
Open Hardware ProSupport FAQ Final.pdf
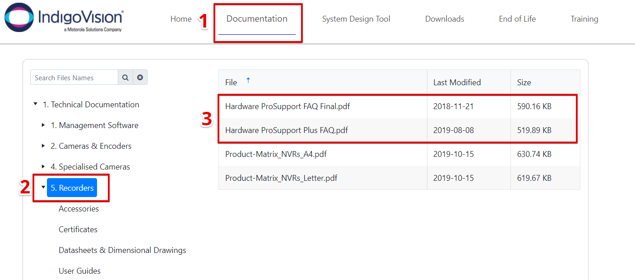pos(287,106)
